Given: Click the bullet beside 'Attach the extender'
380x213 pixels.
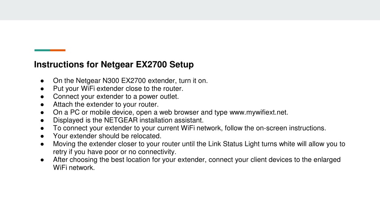Looking at the screenshot, I should pyautogui.click(x=42, y=105).
